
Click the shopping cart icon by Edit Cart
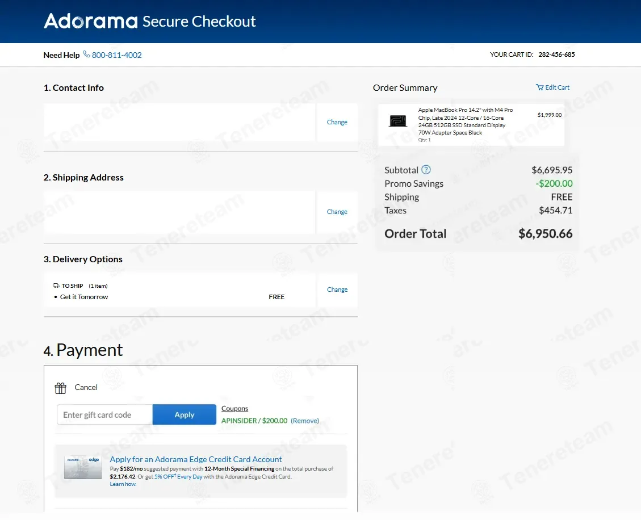click(539, 87)
